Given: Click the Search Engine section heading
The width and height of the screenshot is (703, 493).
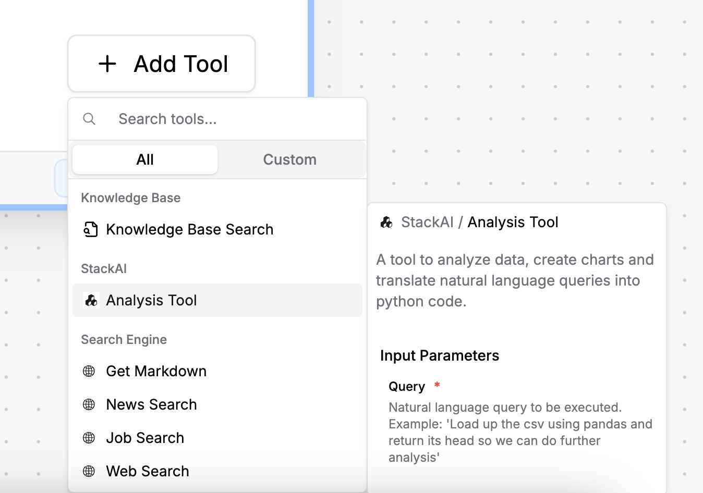Looking at the screenshot, I should [x=124, y=340].
